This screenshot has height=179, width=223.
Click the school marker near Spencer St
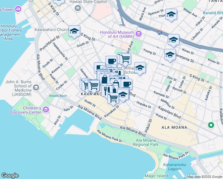click(171, 15)
